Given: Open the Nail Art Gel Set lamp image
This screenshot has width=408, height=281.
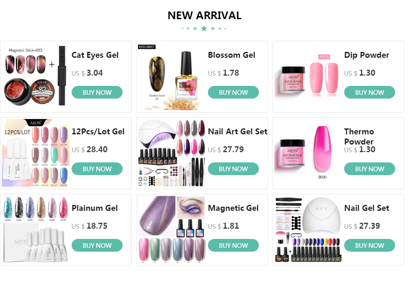Looking at the screenshot, I should coord(172,153).
